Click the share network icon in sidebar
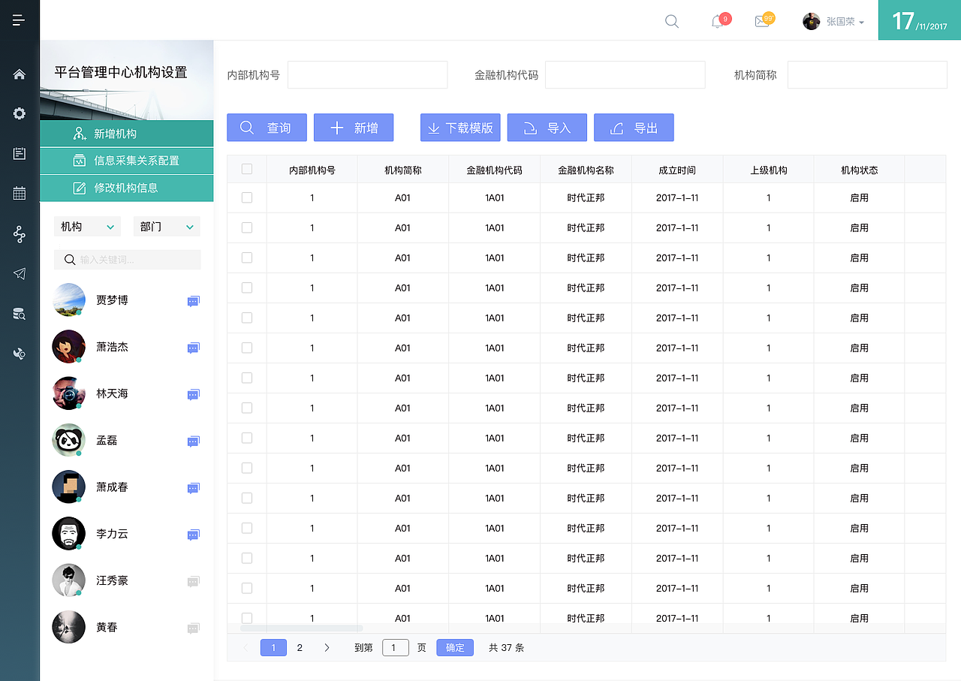This screenshot has height=681, width=961. [x=19, y=234]
